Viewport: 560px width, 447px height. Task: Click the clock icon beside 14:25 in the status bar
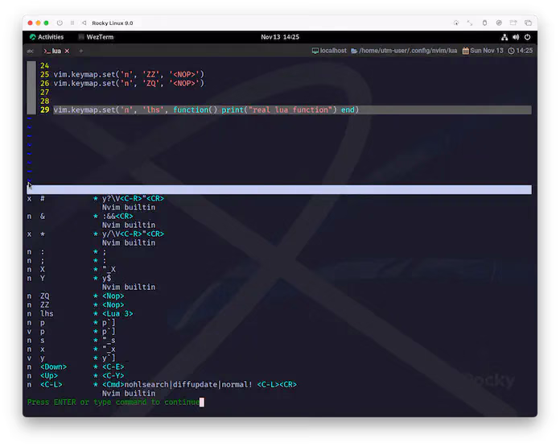pyautogui.click(x=511, y=51)
